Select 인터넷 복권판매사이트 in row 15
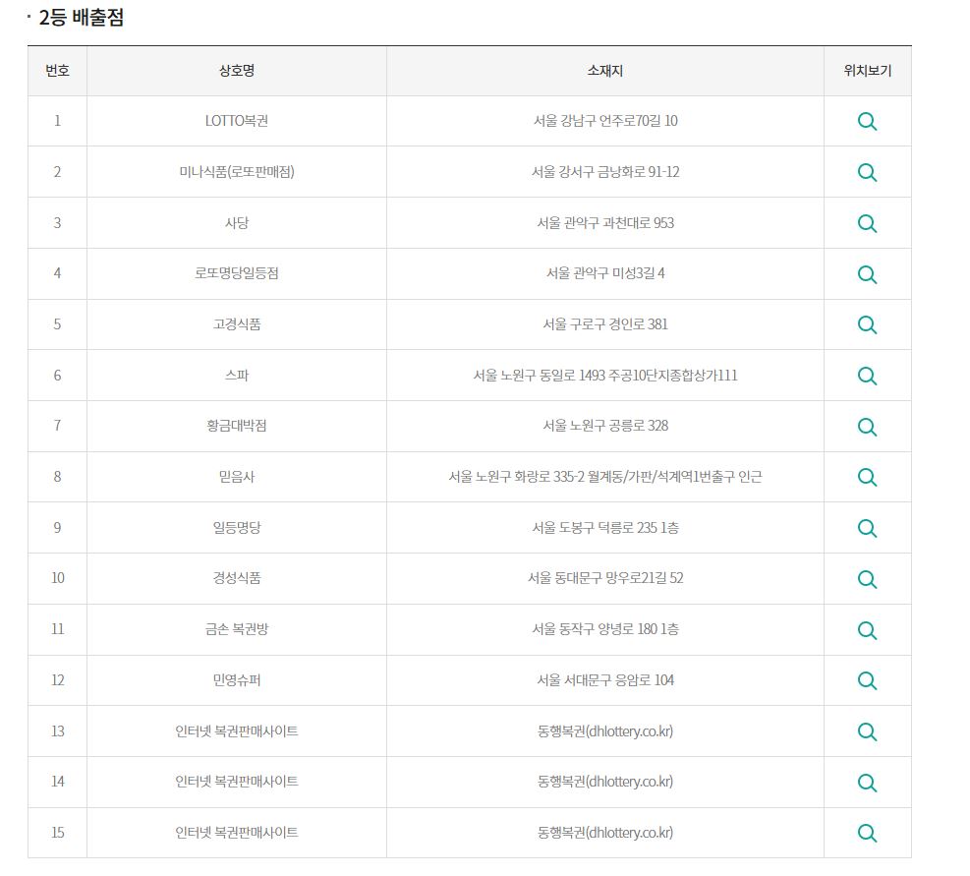 tap(237, 832)
